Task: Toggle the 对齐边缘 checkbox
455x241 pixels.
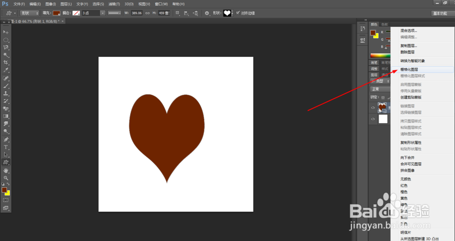Action: [x=238, y=13]
